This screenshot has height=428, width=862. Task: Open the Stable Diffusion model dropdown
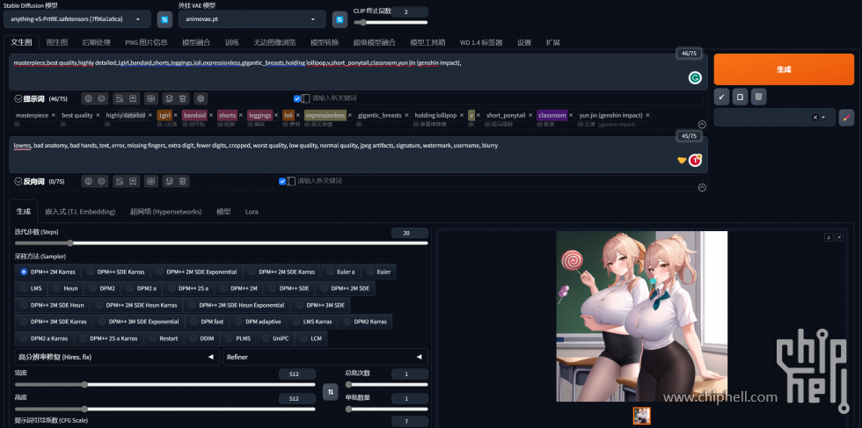pyautogui.click(x=77, y=19)
